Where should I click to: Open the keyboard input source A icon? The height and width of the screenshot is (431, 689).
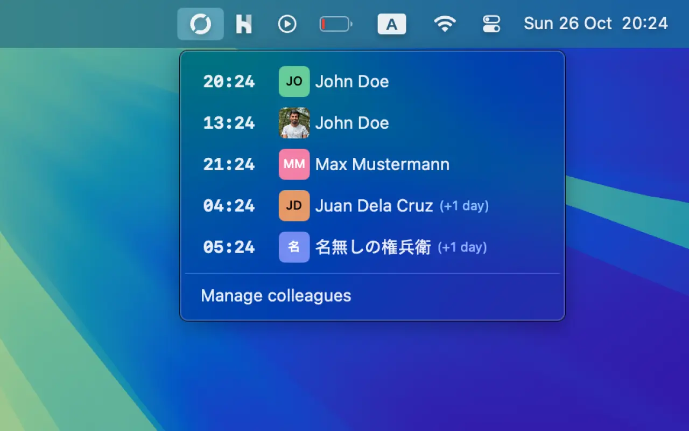[392, 24]
